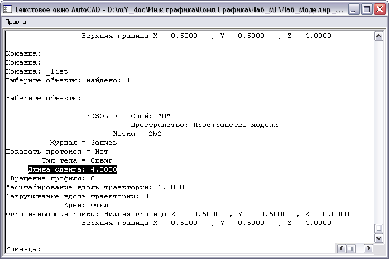
Task: Maximize the AutoCAD text window
Action: coord(367,9)
